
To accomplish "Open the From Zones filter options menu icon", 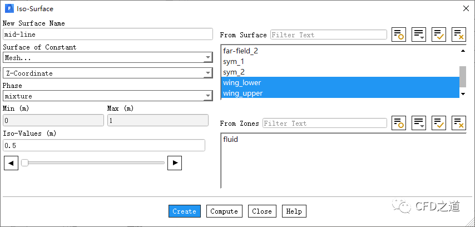I will (x=419, y=123).
